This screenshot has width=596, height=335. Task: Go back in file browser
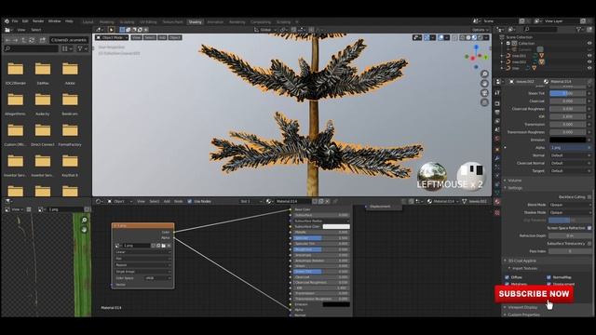(7, 40)
